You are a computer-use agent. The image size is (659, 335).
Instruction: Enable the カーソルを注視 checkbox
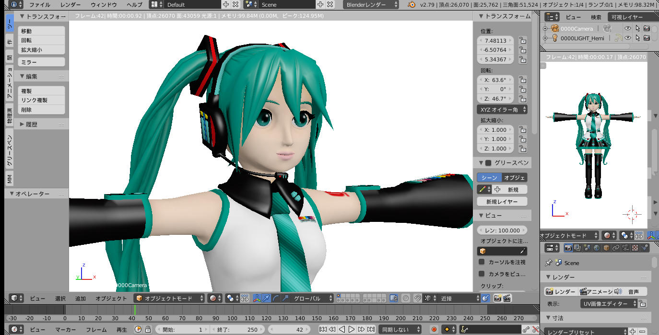482,262
